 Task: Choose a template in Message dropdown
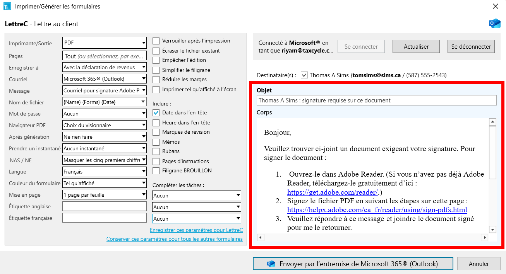pyautogui.click(x=105, y=90)
